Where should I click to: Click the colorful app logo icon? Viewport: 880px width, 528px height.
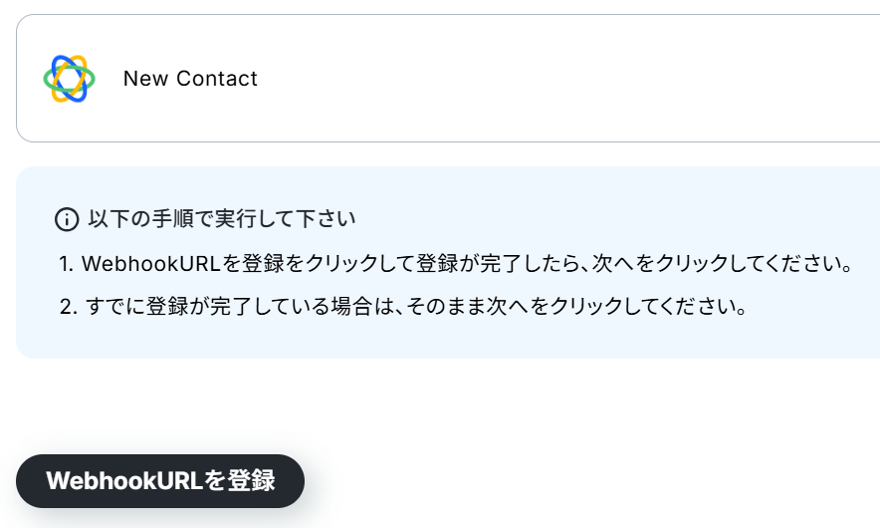click(69, 79)
